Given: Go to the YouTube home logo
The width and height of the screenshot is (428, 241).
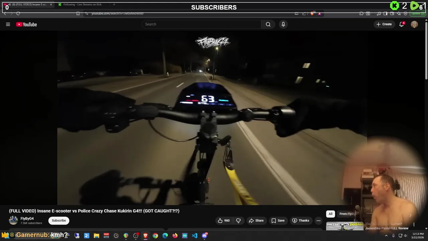Looking at the screenshot, I should coord(26,24).
